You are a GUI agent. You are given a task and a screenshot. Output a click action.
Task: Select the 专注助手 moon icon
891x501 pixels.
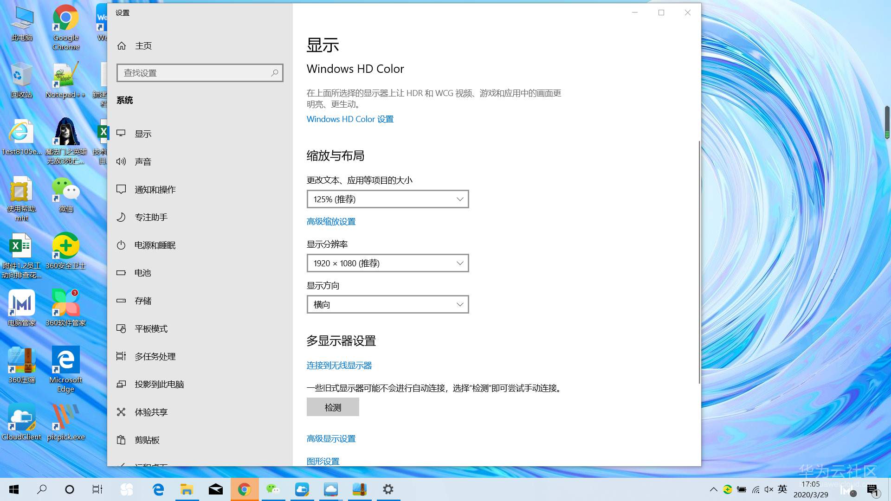(x=121, y=217)
